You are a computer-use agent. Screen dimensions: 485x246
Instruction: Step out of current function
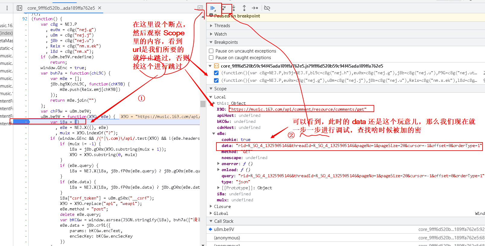(x=244, y=8)
